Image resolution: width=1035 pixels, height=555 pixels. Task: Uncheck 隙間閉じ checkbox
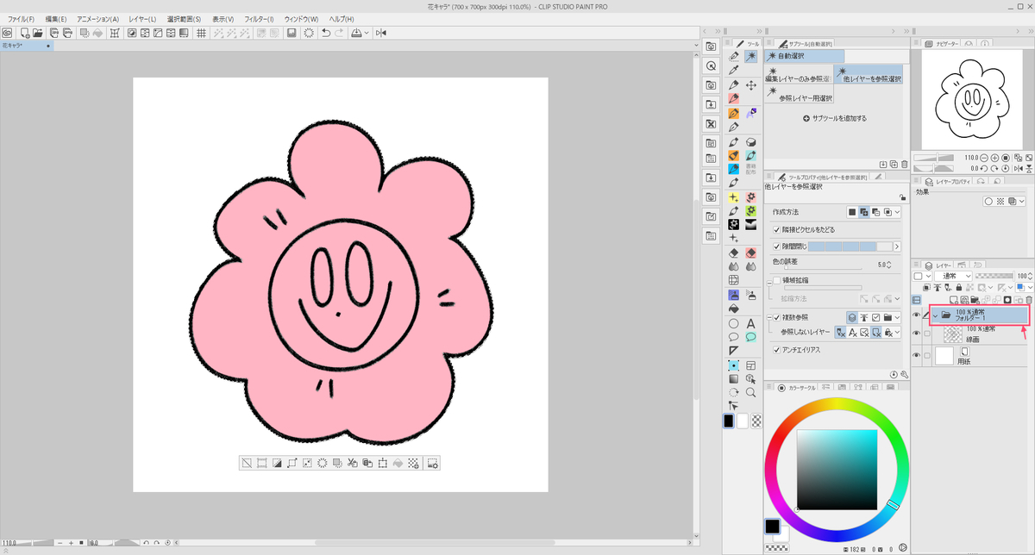[777, 246]
